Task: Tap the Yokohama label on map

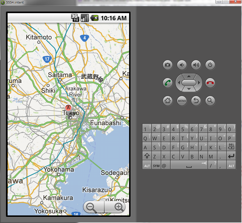Action: 58,169
